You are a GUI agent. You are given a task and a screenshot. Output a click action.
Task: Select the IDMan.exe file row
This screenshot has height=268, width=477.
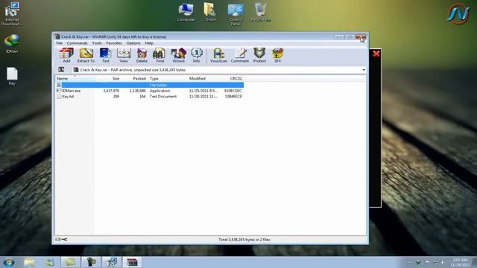150,91
